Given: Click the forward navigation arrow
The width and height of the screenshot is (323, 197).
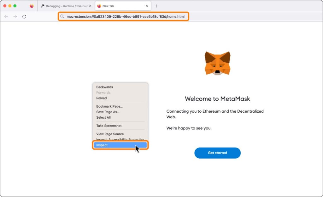Looking at the screenshot, I should tap(15, 17).
